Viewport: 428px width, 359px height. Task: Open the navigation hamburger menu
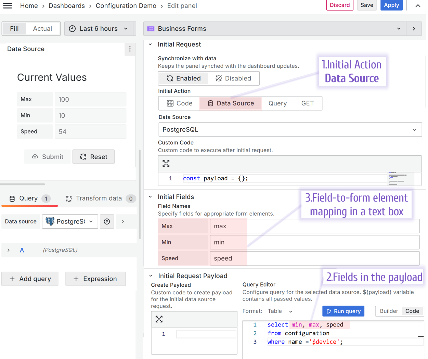8,5
